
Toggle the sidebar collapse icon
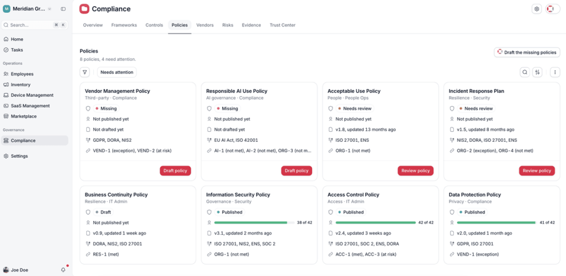point(63,9)
